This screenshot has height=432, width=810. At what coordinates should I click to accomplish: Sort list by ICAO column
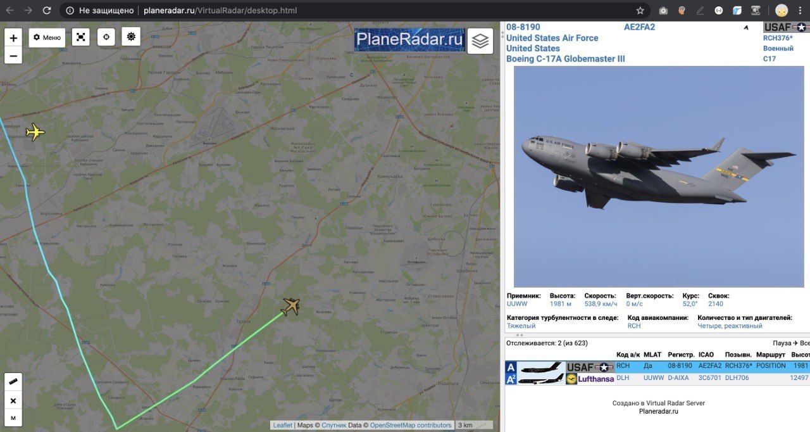(x=706, y=355)
